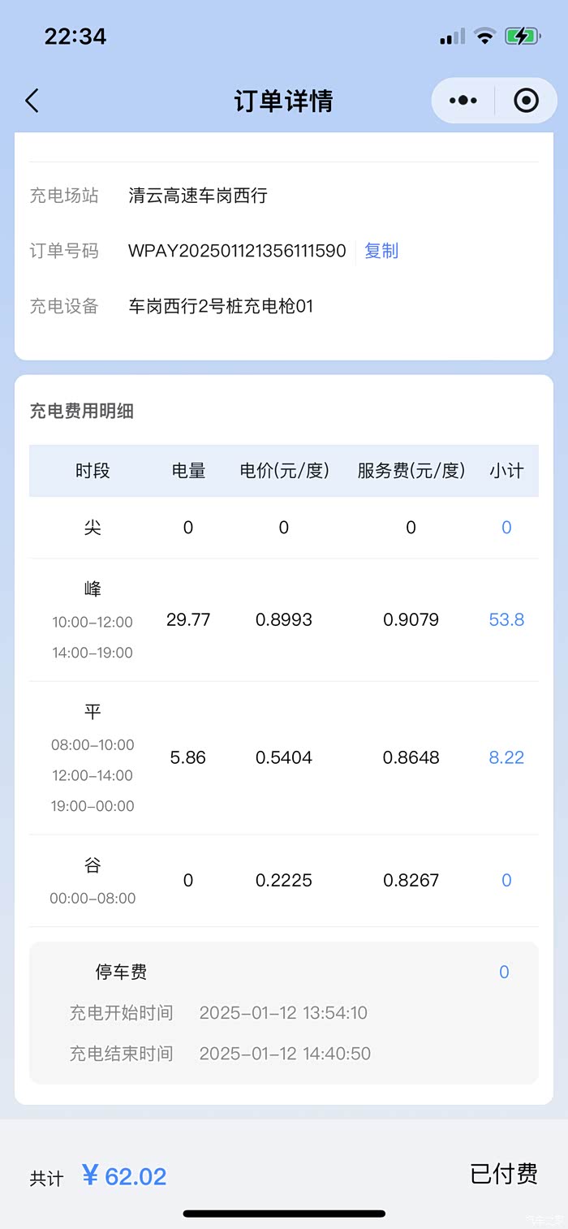Tap the 峰 period row label

coord(93,589)
